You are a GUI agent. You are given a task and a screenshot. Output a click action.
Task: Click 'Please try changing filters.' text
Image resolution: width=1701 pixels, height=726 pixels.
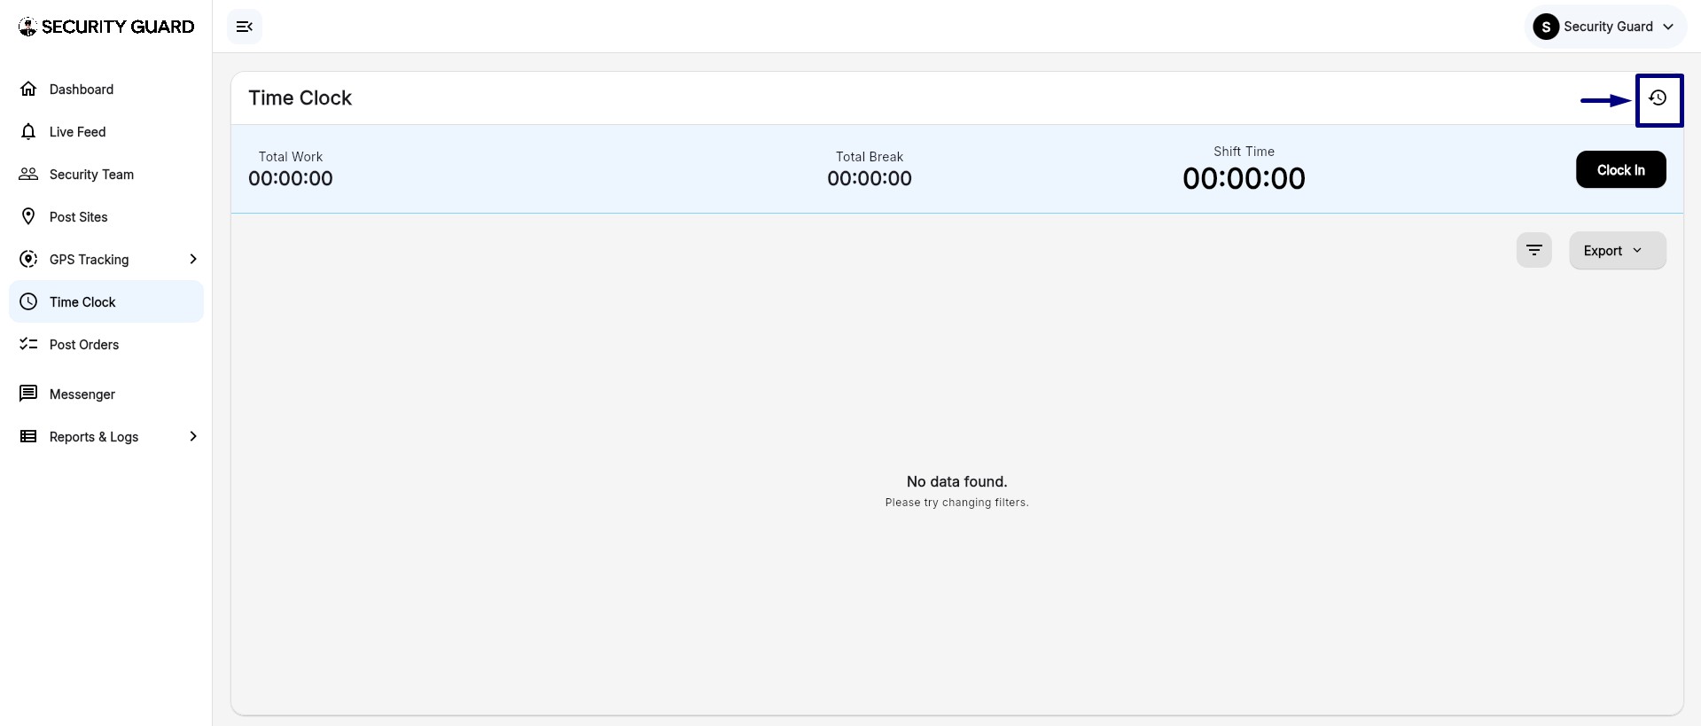[x=956, y=503]
